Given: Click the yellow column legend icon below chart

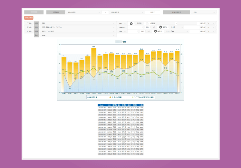Looking at the screenshot, I should coord(111,97).
